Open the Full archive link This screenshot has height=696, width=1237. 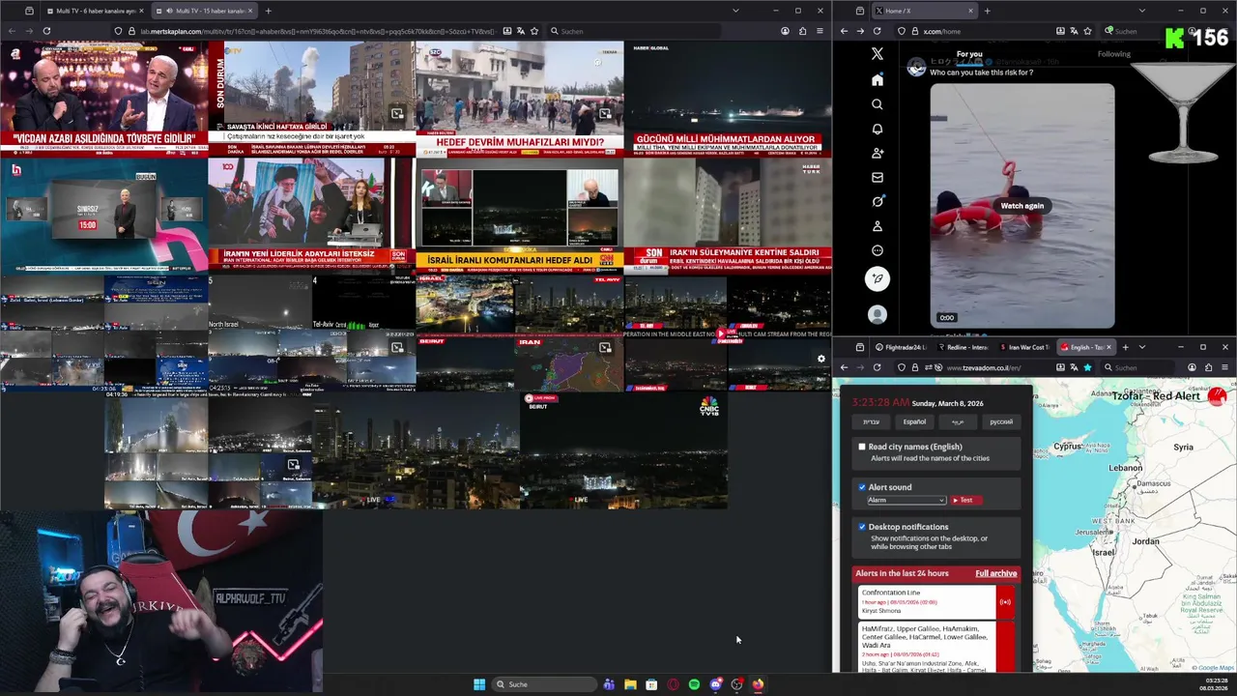click(x=995, y=573)
